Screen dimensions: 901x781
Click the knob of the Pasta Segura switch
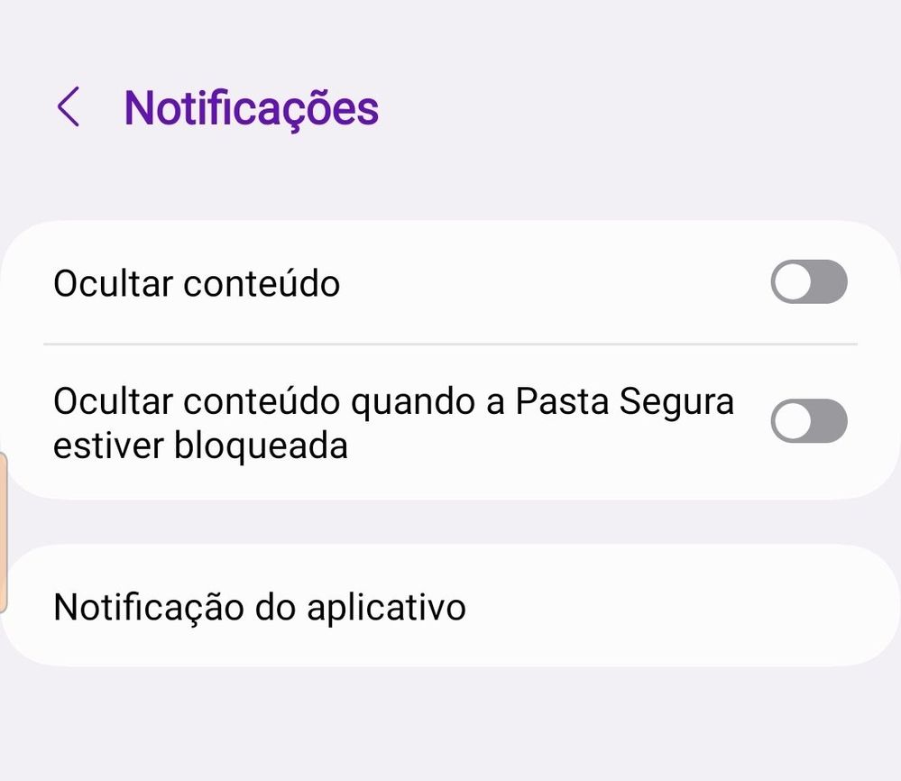click(793, 421)
